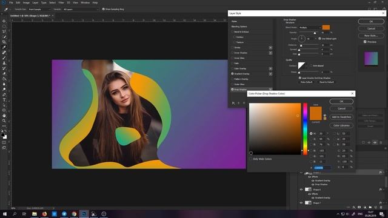Select the Eyedropper tool
The image size is (388, 218).
pos(4,47)
